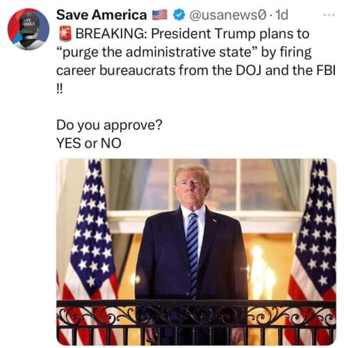Image resolution: width=344 pixels, height=348 pixels.
Task: Open the @usanews0 handle link
Action: pos(228,15)
